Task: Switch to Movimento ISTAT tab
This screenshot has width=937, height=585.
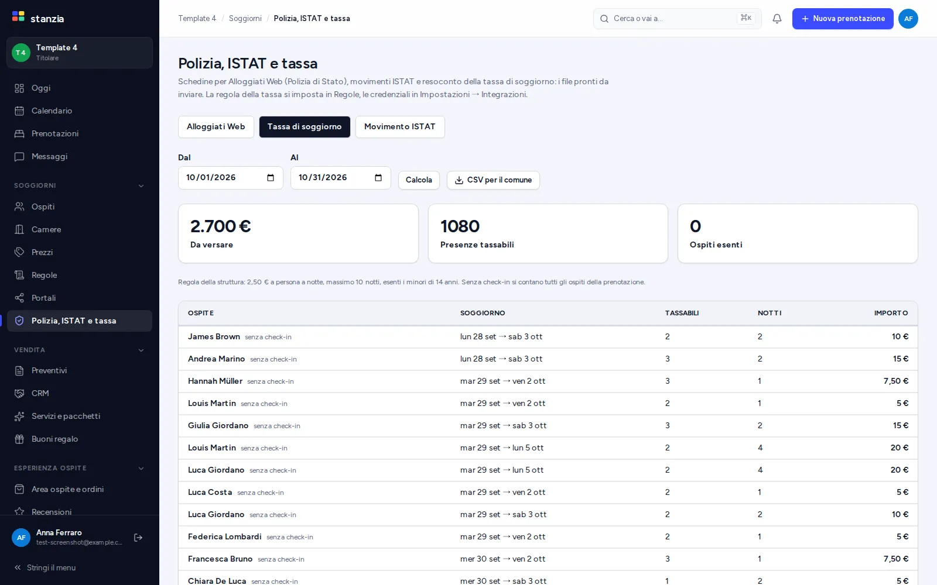Action: pyautogui.click(x=400, y=127)
